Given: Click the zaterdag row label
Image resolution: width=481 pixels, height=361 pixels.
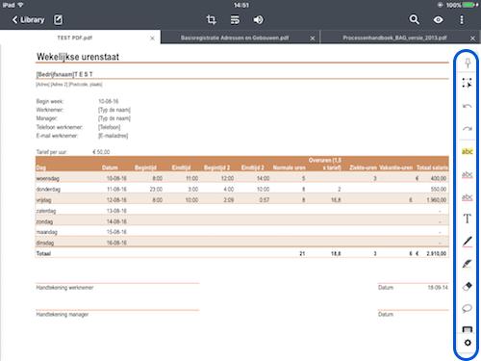Looking at the screenshot, I should point(46,211).
